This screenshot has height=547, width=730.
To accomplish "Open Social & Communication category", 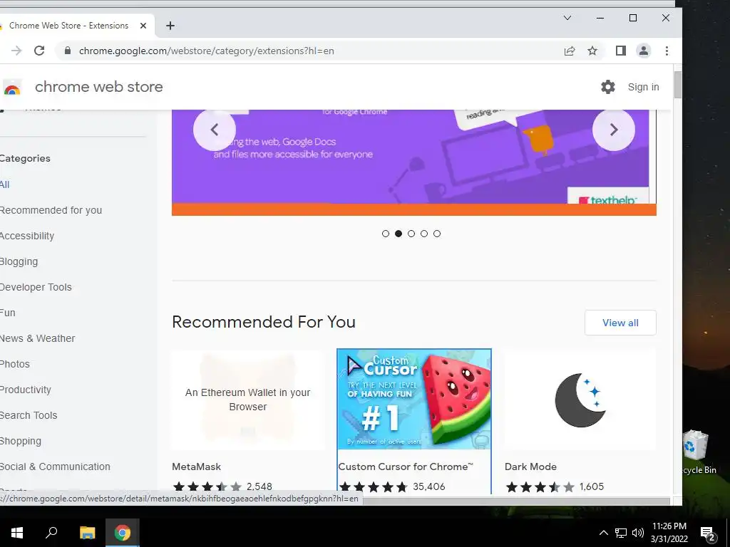I will [55, 467].
